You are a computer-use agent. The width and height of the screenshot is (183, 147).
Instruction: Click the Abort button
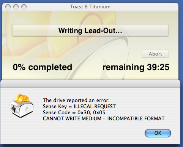155,54
